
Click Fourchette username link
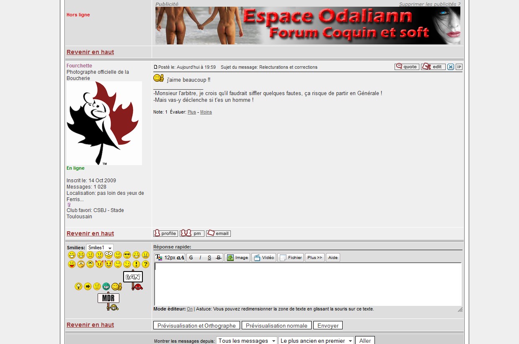tap(79, 66)
